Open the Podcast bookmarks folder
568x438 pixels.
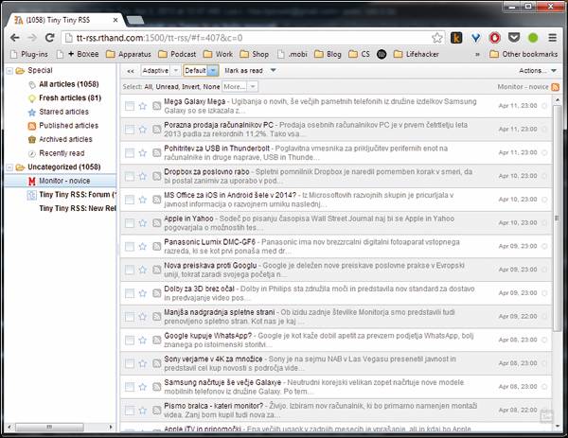(x=178, y=54)
